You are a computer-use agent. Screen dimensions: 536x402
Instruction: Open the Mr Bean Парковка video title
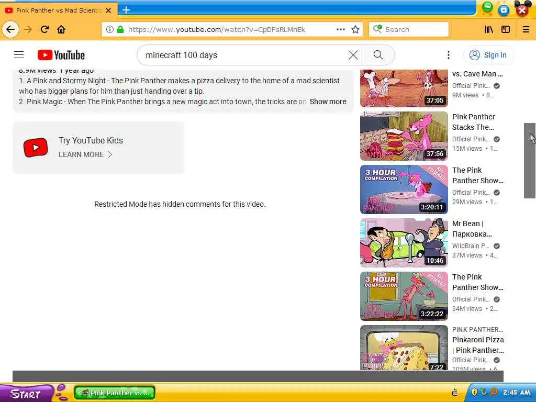[472, 229]
